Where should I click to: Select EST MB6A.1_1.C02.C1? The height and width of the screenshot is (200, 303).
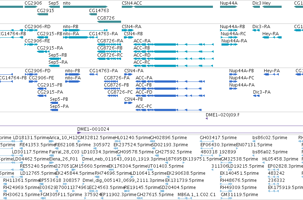pos(197,194)
